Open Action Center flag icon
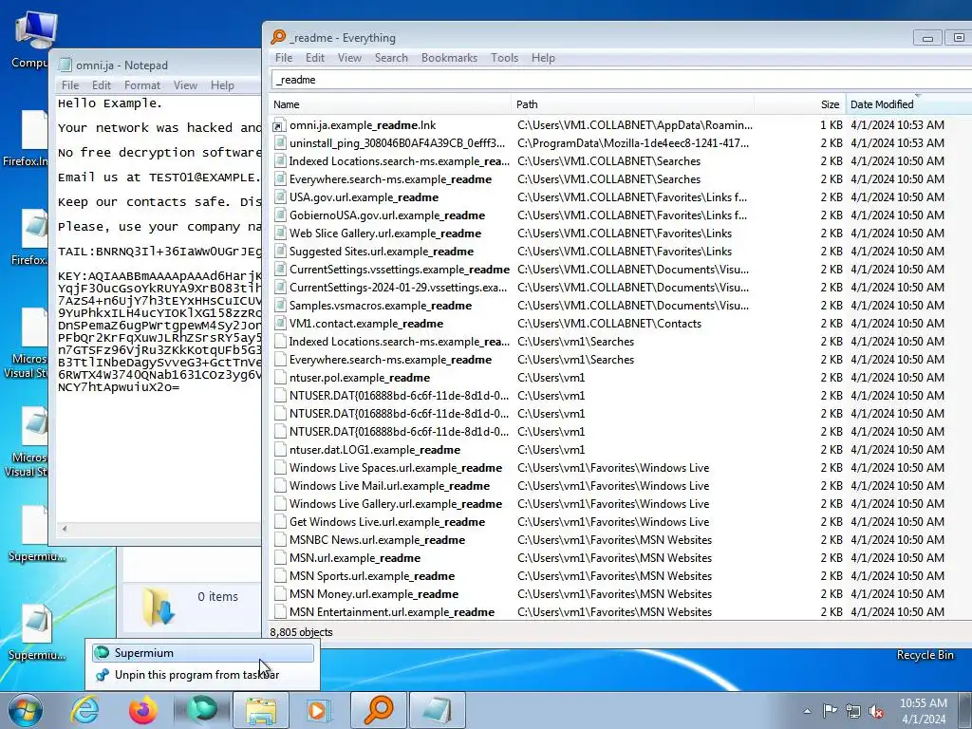This screenshot has height=729, width=972. (830, 711)
